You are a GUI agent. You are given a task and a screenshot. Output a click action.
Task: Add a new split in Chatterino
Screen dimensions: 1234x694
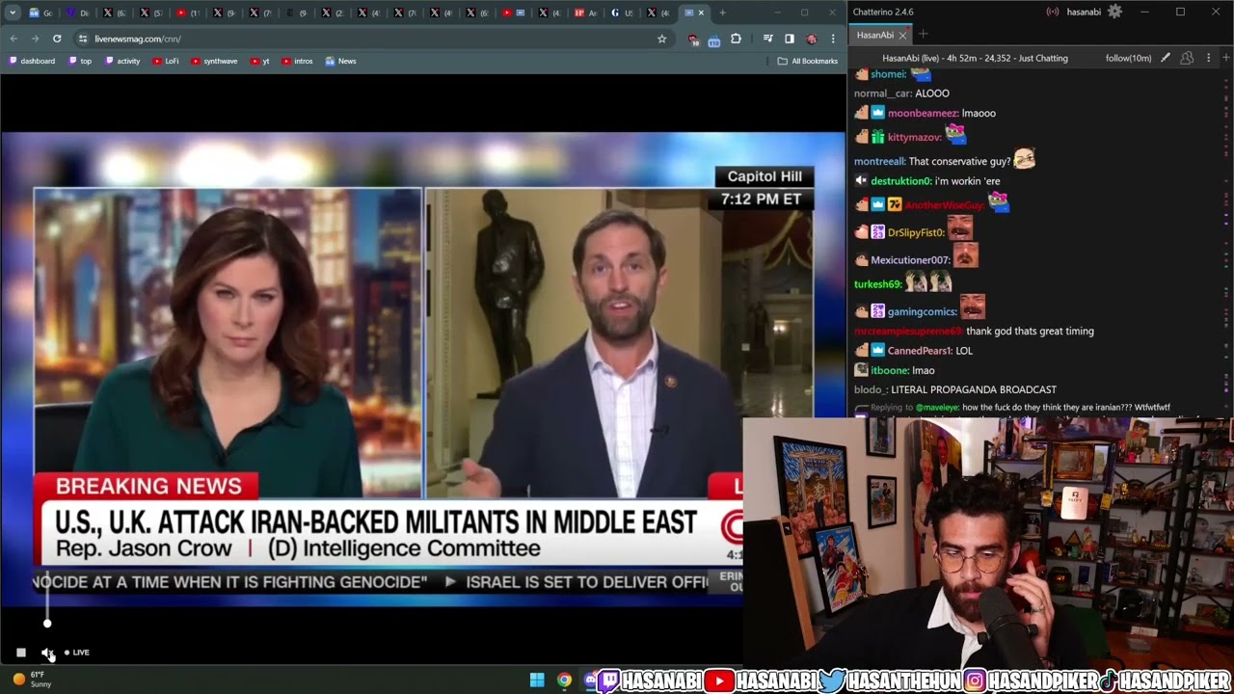pyautogui.click(x=1226, y=58)
